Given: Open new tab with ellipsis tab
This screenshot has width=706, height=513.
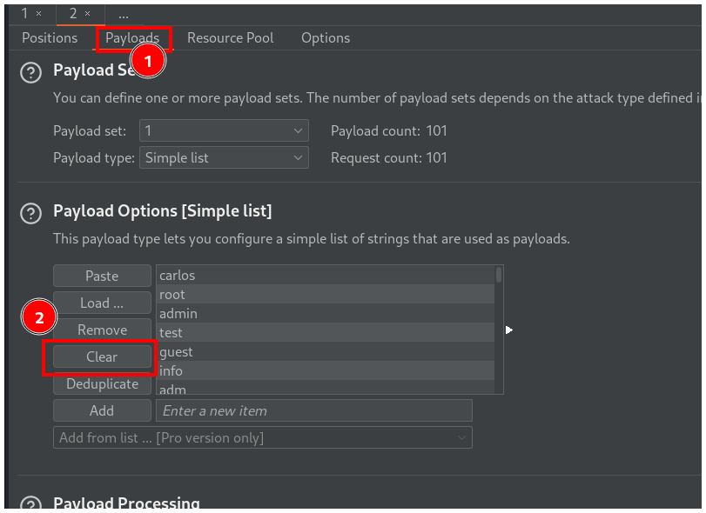Looking at the screenshot, I should [x=124, y=14].
